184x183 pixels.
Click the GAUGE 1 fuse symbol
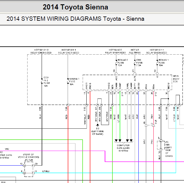pyautogui.click(x=68, y=81)
